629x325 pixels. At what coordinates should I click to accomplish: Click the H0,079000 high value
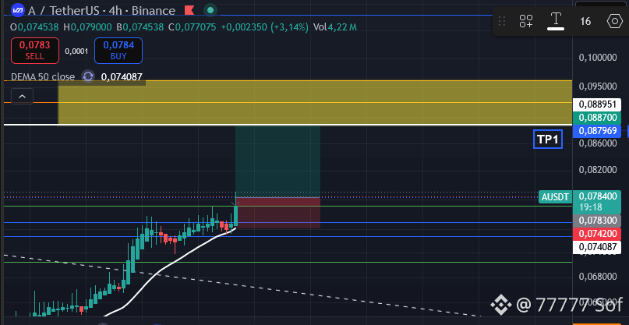pyautogui.click(x=87, y=27)
